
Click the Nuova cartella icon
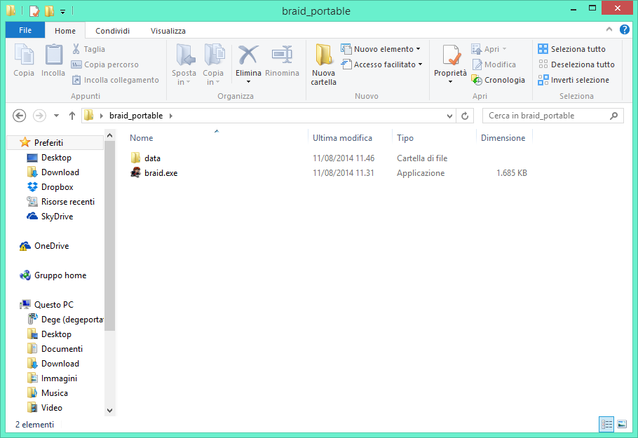[x=323, y=64]
